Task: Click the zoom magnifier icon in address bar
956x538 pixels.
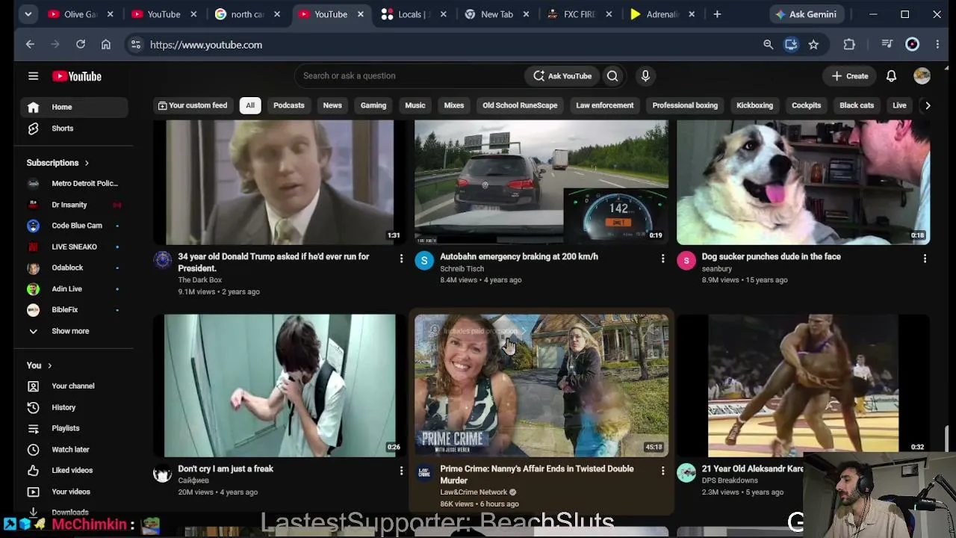Action: point(768,45)
